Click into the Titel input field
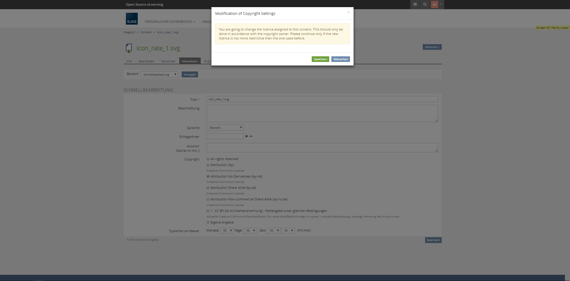This screenshot has width=570, height=281. click(322, 99)
